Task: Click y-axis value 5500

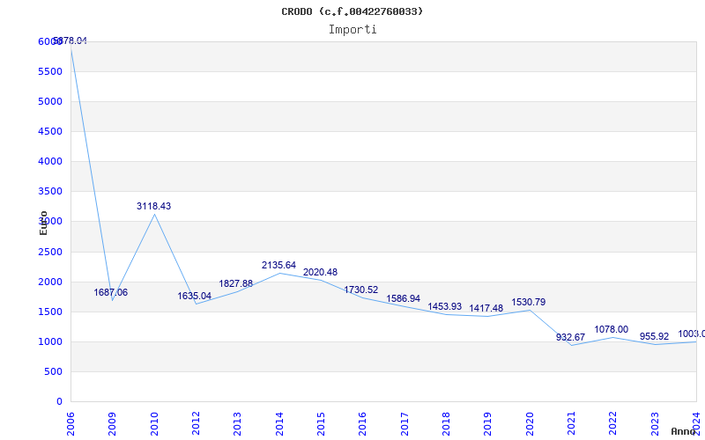Action: tap(50, 71)
